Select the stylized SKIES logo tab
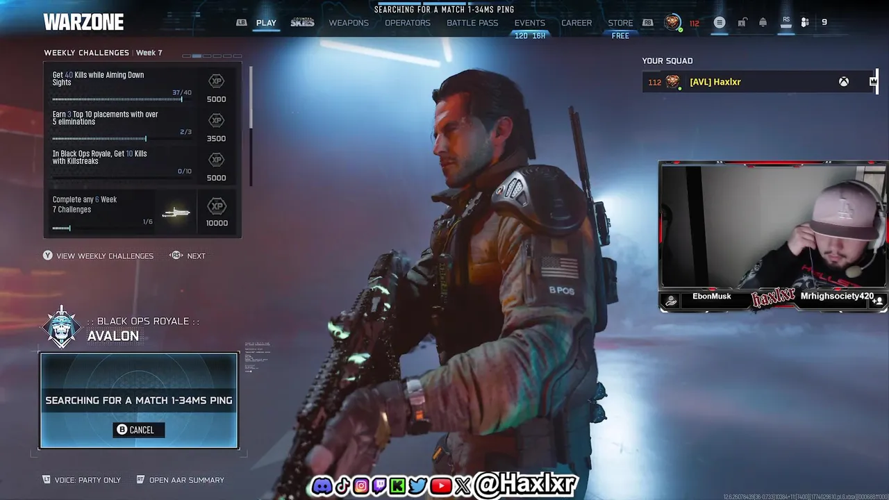The image size is (889, 500). click(x=302, y=22)
